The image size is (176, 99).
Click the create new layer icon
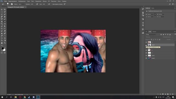[x=170, y=94]
